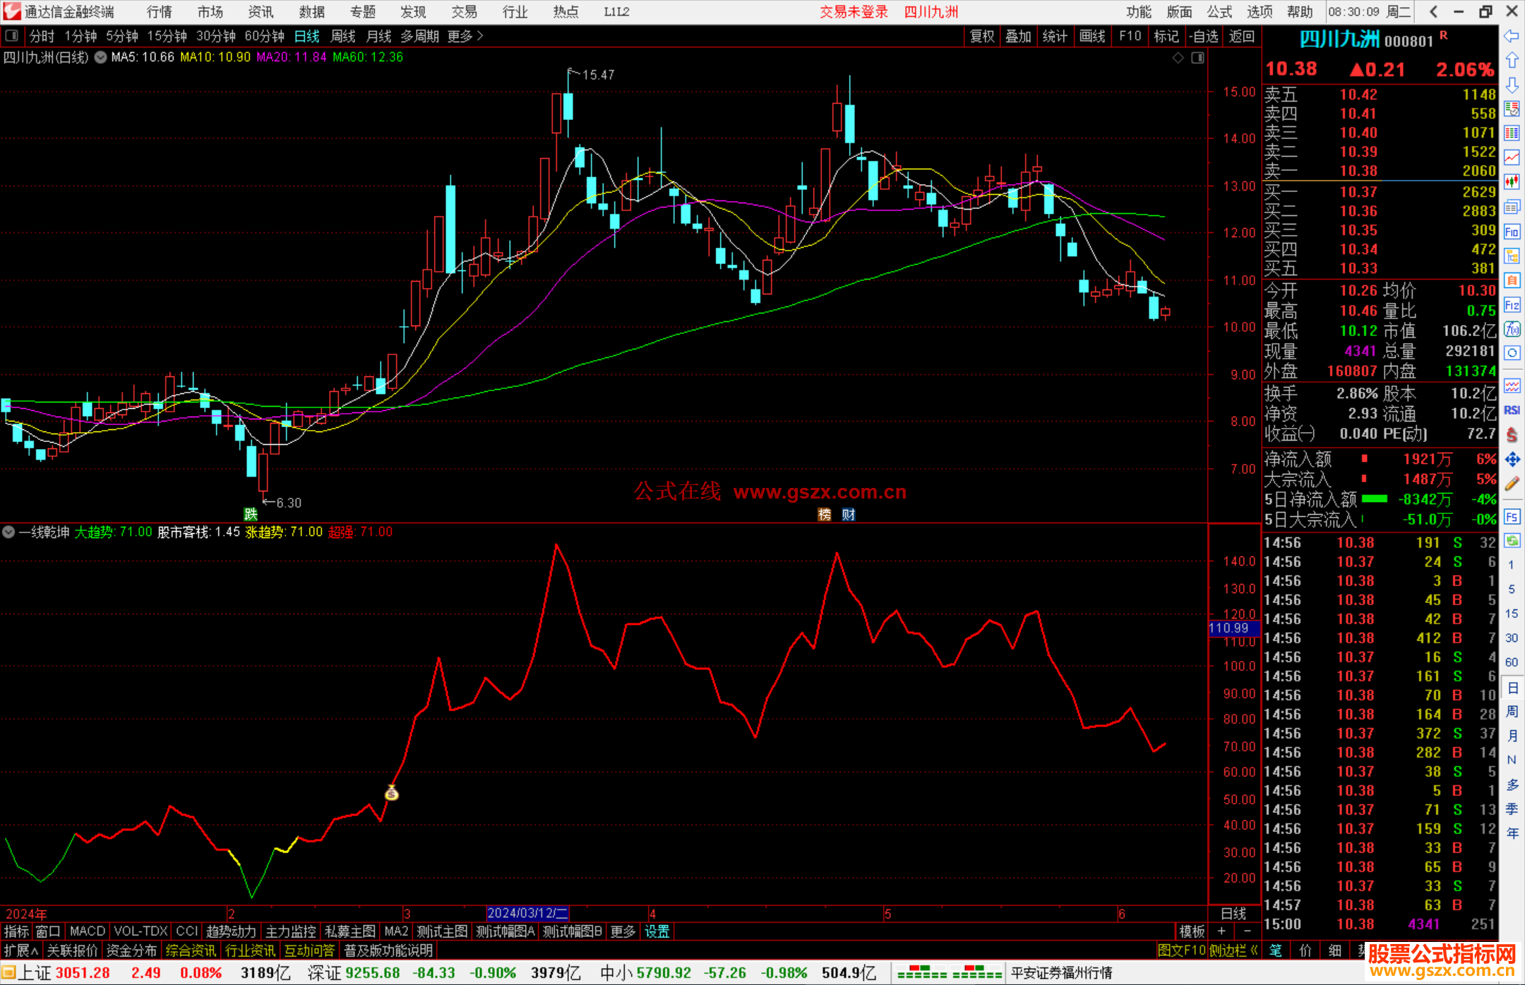
Task: Click the line trend chart sidebar icon
Action: tap(1512, 157)
